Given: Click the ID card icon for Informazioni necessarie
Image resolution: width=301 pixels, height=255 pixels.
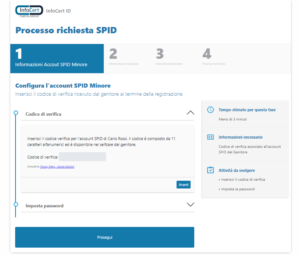Looking at the screenshot, I should pyautogui.click(x=210, y=137).
